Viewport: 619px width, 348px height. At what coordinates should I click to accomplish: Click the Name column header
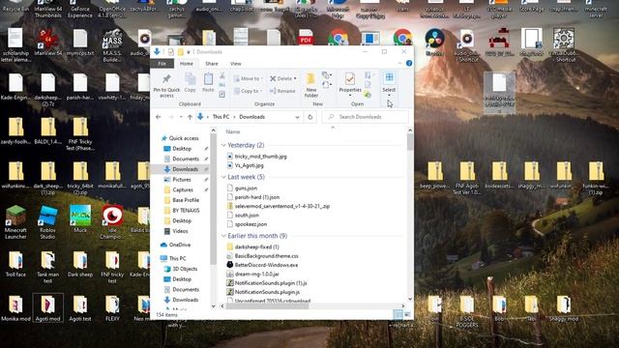pos(233,131)
